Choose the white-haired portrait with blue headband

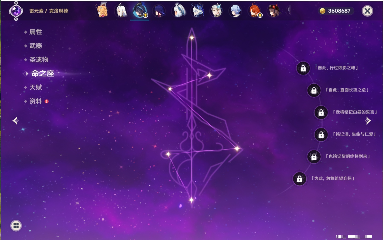(178, 11)
